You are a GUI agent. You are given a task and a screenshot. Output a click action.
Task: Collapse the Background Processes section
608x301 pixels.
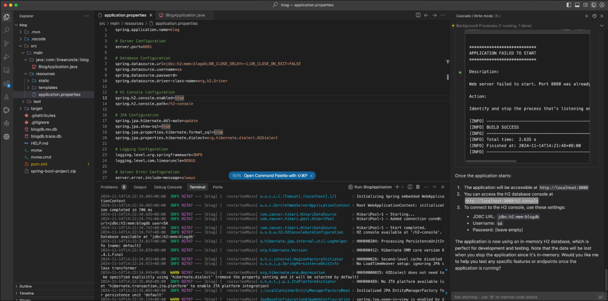[x=601, y=26]
